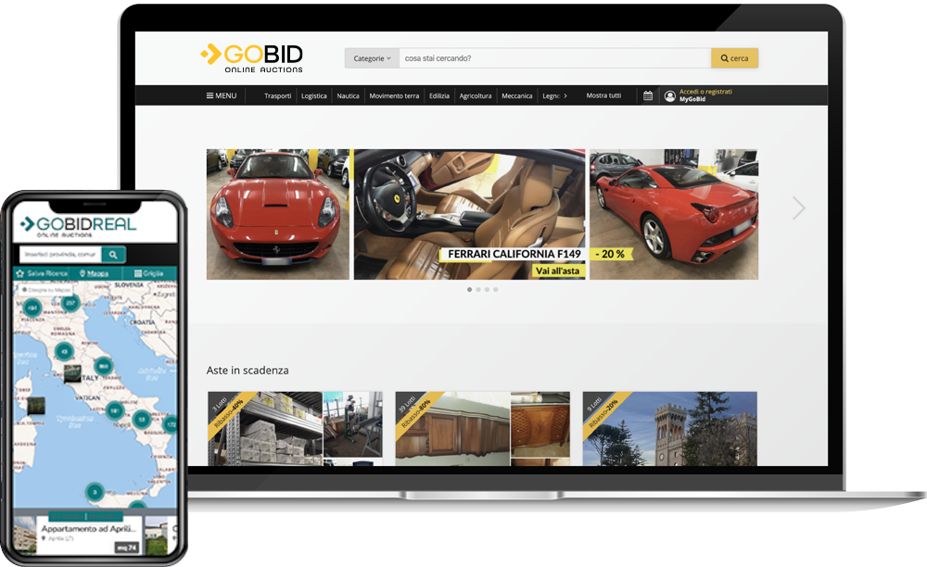
Task: Click the yellow cerca search button
Action: [734, 58]
